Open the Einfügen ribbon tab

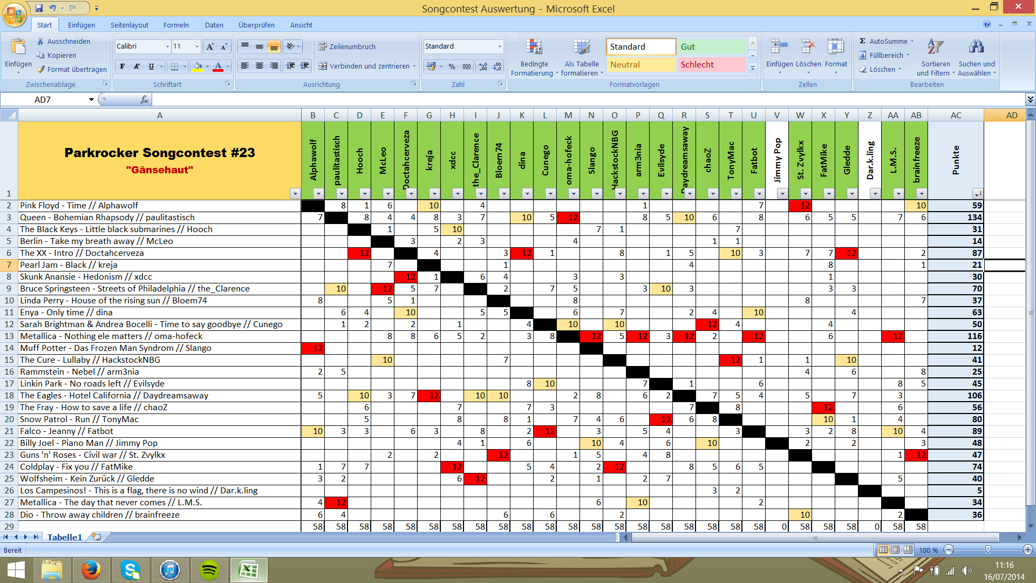point(81,25)
